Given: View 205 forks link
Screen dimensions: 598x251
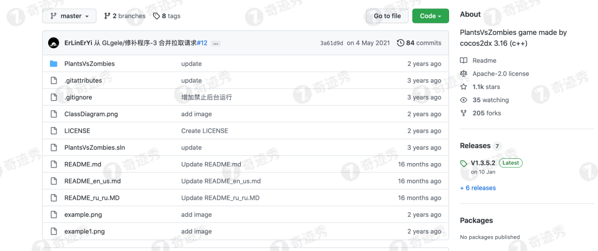Looking at the screenshot, I should click(487, 113).
